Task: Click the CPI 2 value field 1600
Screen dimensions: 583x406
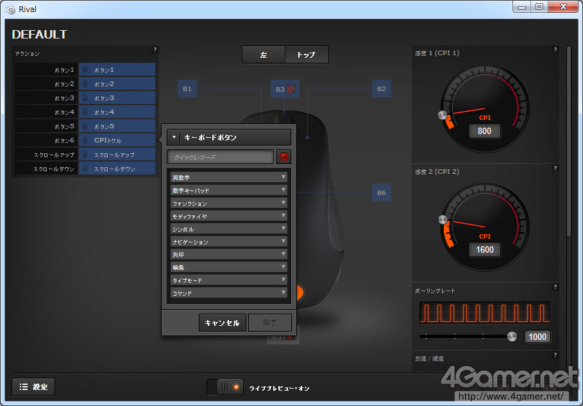Action: coord(484,250)
